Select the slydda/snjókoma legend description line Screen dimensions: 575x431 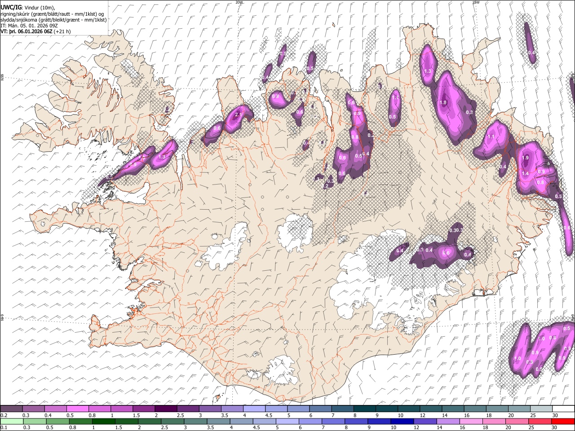53,20
